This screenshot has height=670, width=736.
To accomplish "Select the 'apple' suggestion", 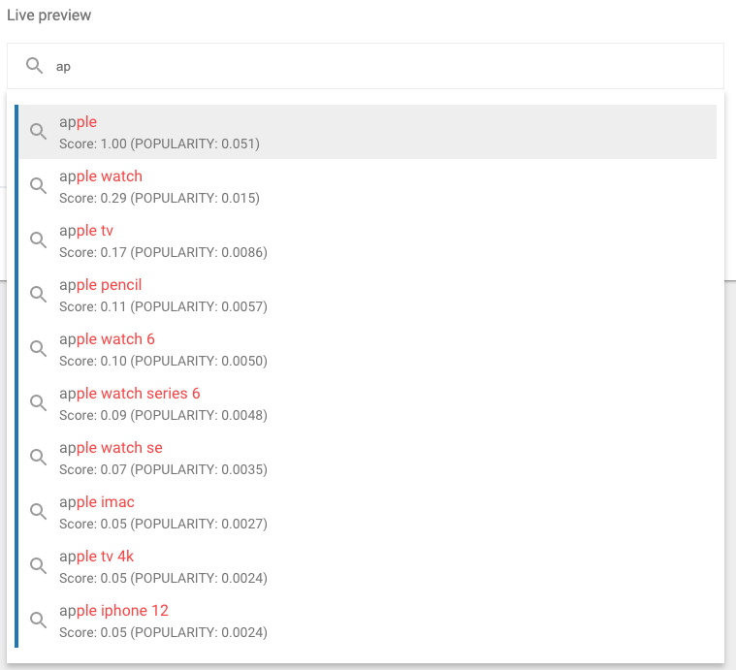I will (x=368, y=132).
